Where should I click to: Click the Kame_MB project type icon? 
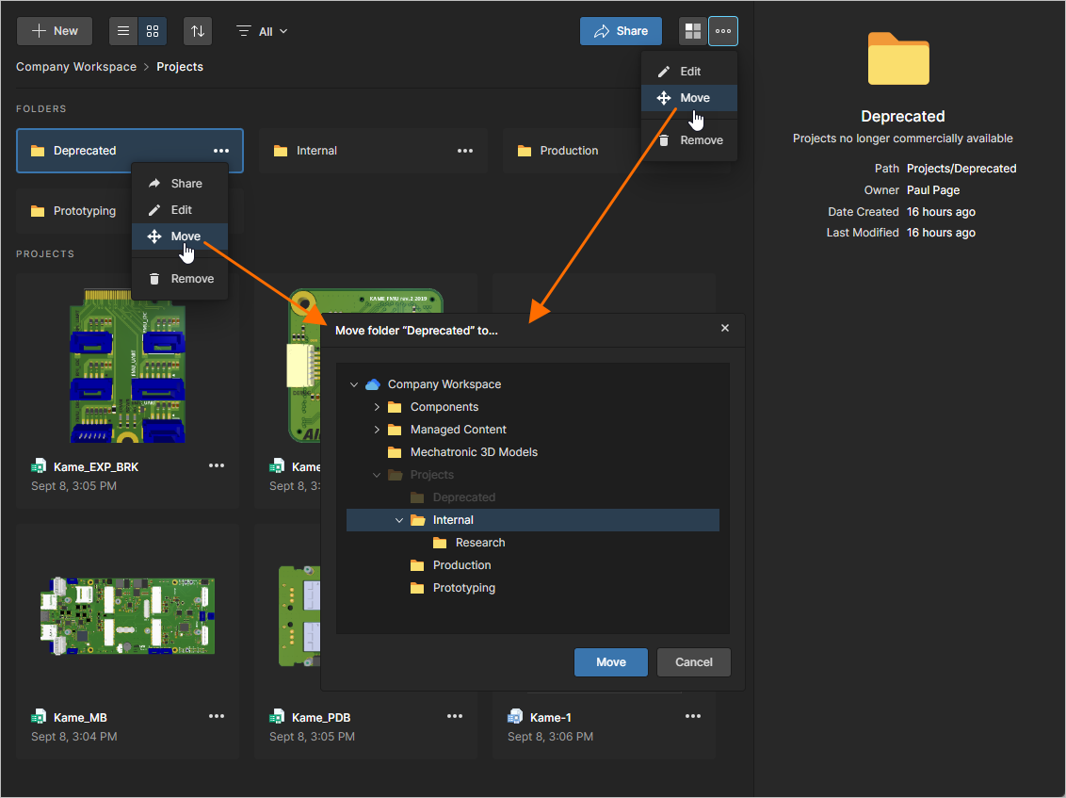[x=39, y=717]
